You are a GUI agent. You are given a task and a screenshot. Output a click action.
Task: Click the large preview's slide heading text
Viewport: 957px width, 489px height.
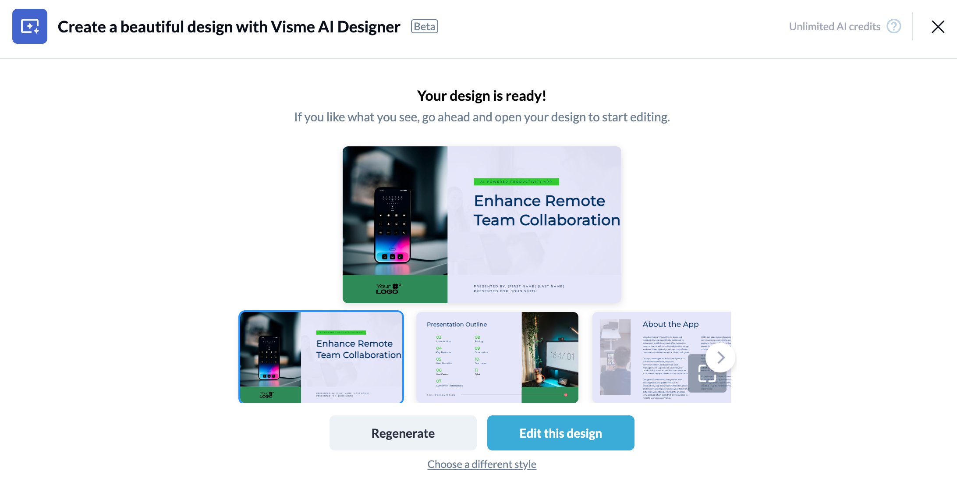coord(547,210)
